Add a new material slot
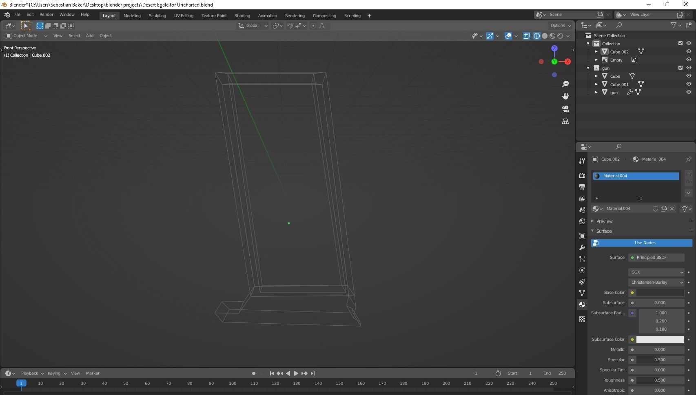 689,174
